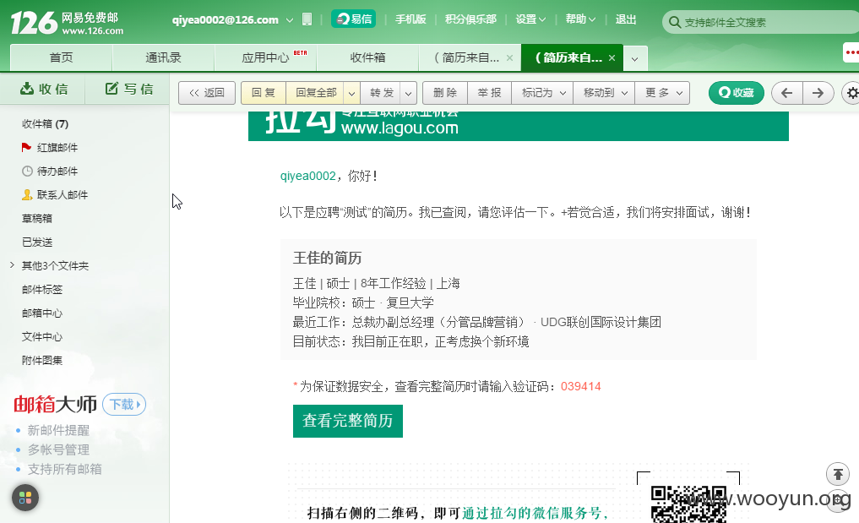The height and width of the screenshot is (523, 859).
Task: Open the 帮助 dropdown menu
Action: [580, 19]
